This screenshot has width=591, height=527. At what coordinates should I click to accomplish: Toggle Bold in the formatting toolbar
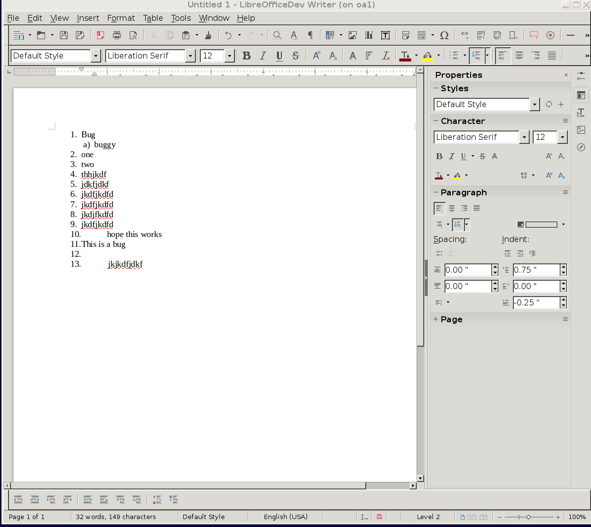click(247, 56)
